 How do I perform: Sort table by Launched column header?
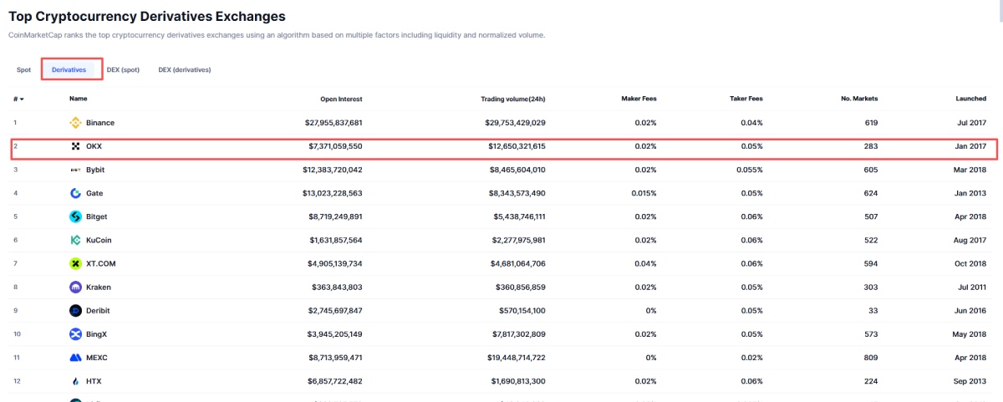tap(970, 99)
